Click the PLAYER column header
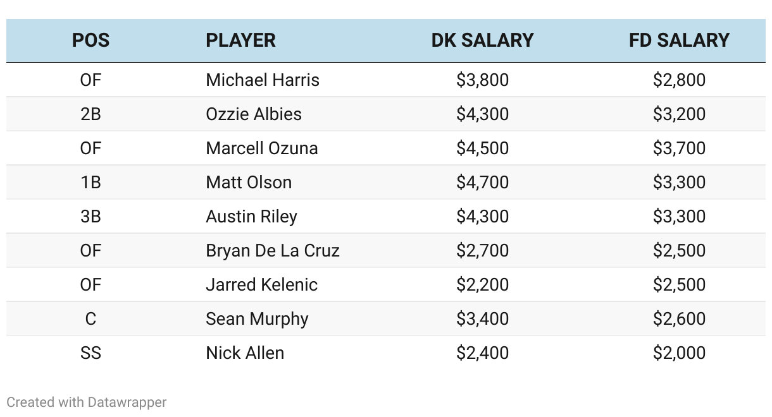The width and height of the screenshot is (772, 417). tap(240, 40)
